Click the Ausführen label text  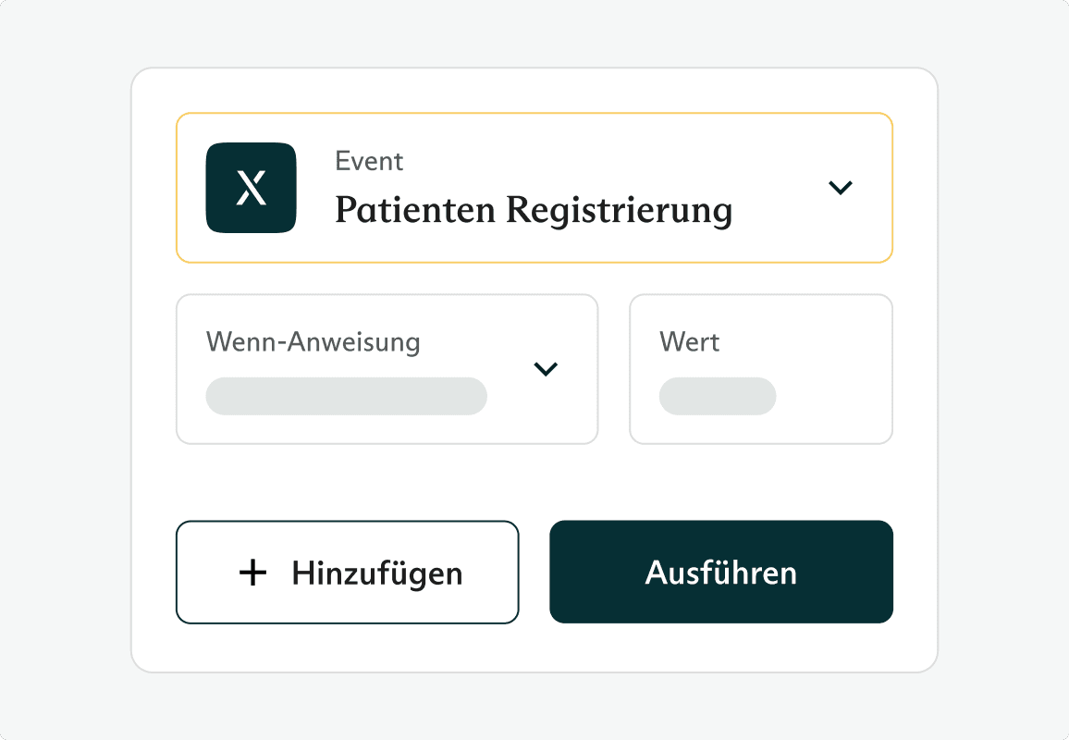[x=720, y=573]
